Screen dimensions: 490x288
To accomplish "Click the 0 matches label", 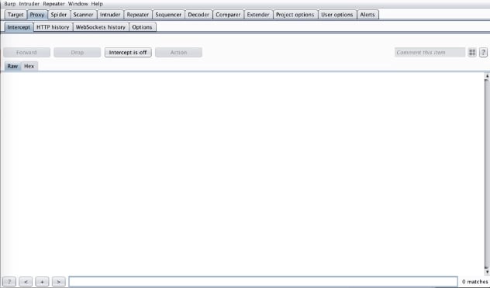I will [474, 282].
